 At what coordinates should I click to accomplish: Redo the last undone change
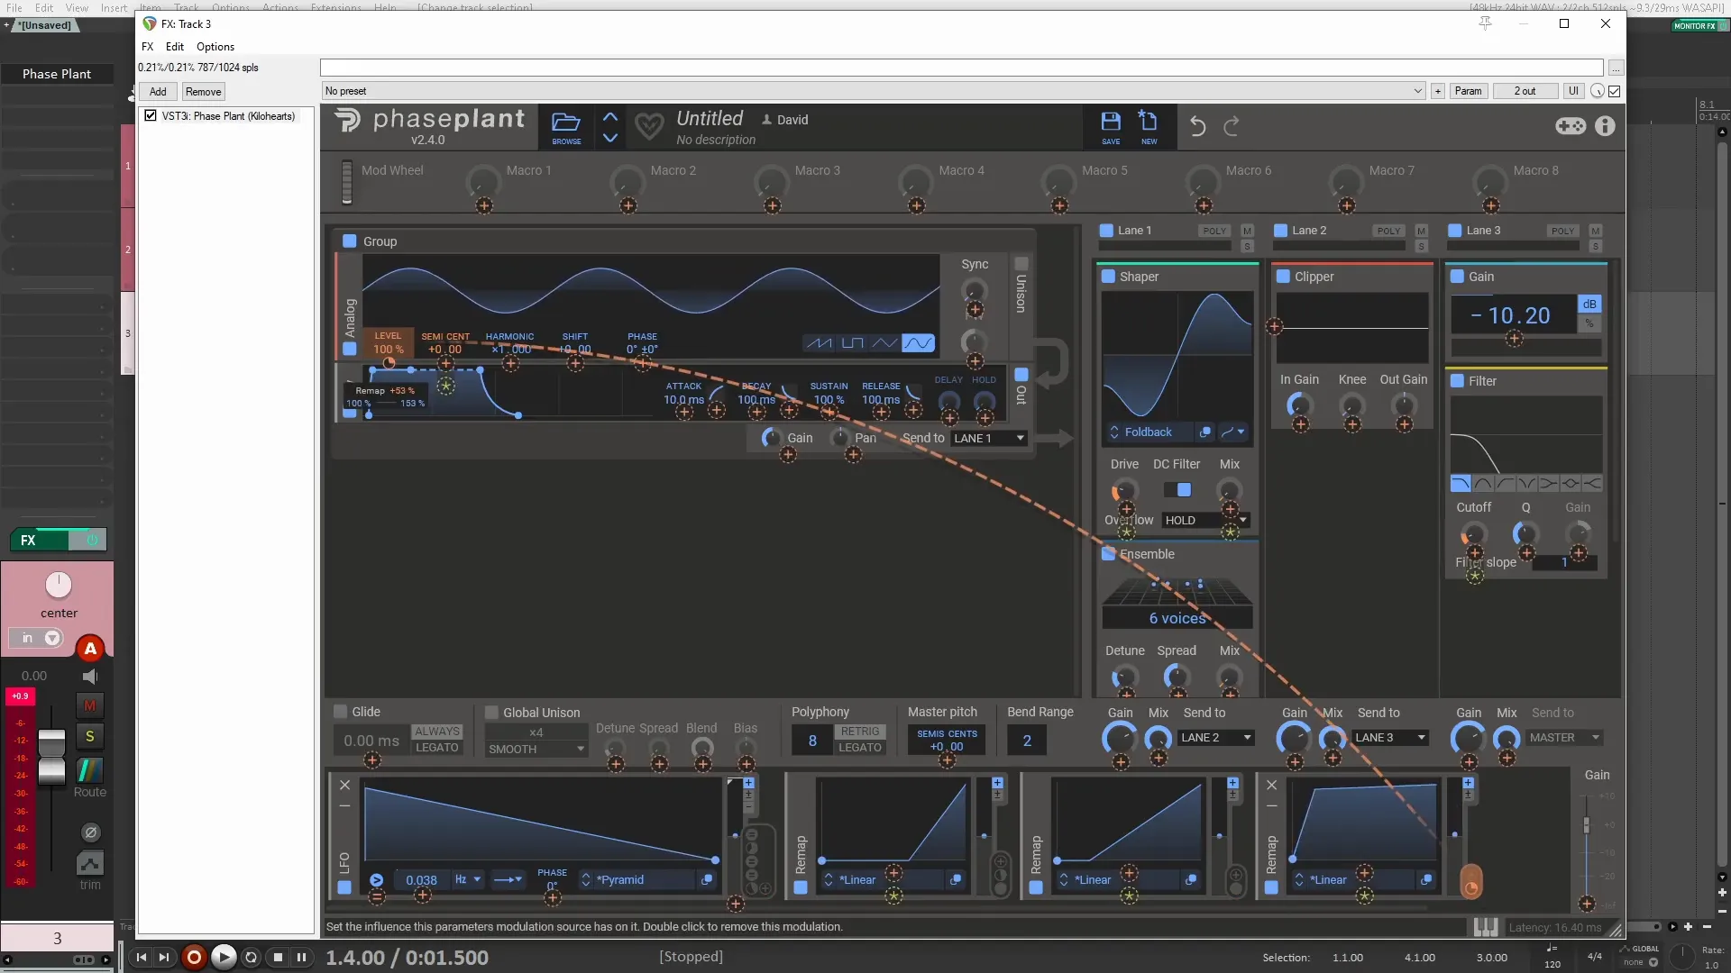pos(1232,126)
